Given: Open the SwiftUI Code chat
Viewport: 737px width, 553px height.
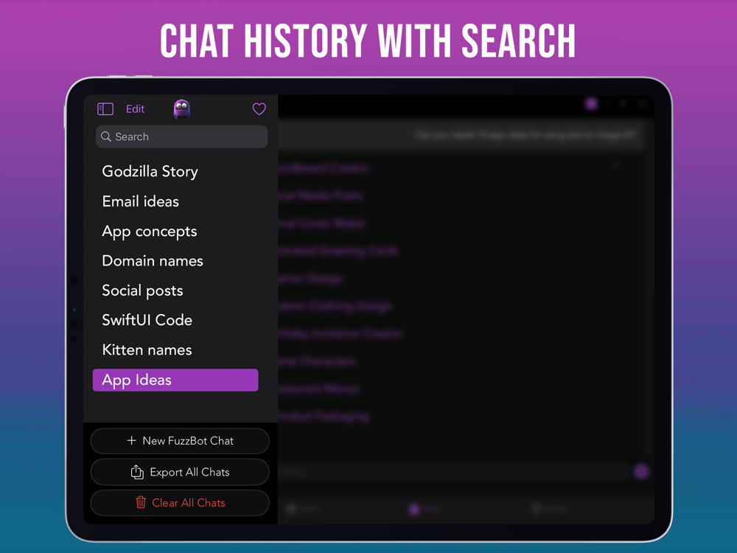Looking at the screenshot, I should [147, 320].
